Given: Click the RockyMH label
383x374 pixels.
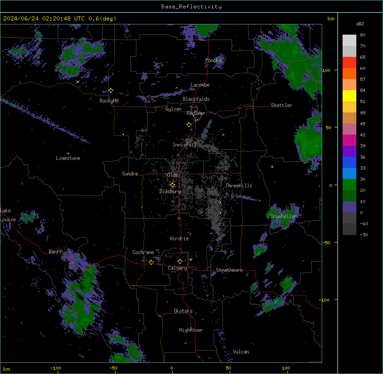Looking at the screenshot, I should [x=109, y=101].
